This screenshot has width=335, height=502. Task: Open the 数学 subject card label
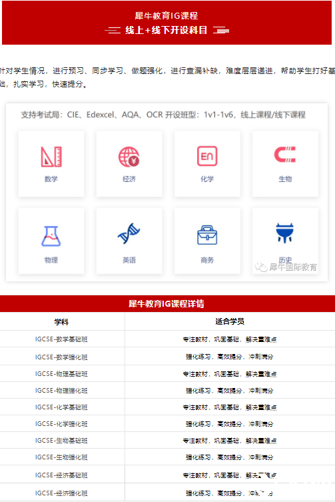click(51, 179)
